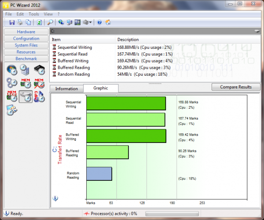
Task: Click the info icon in graph panel
Action: click(55, 198)
